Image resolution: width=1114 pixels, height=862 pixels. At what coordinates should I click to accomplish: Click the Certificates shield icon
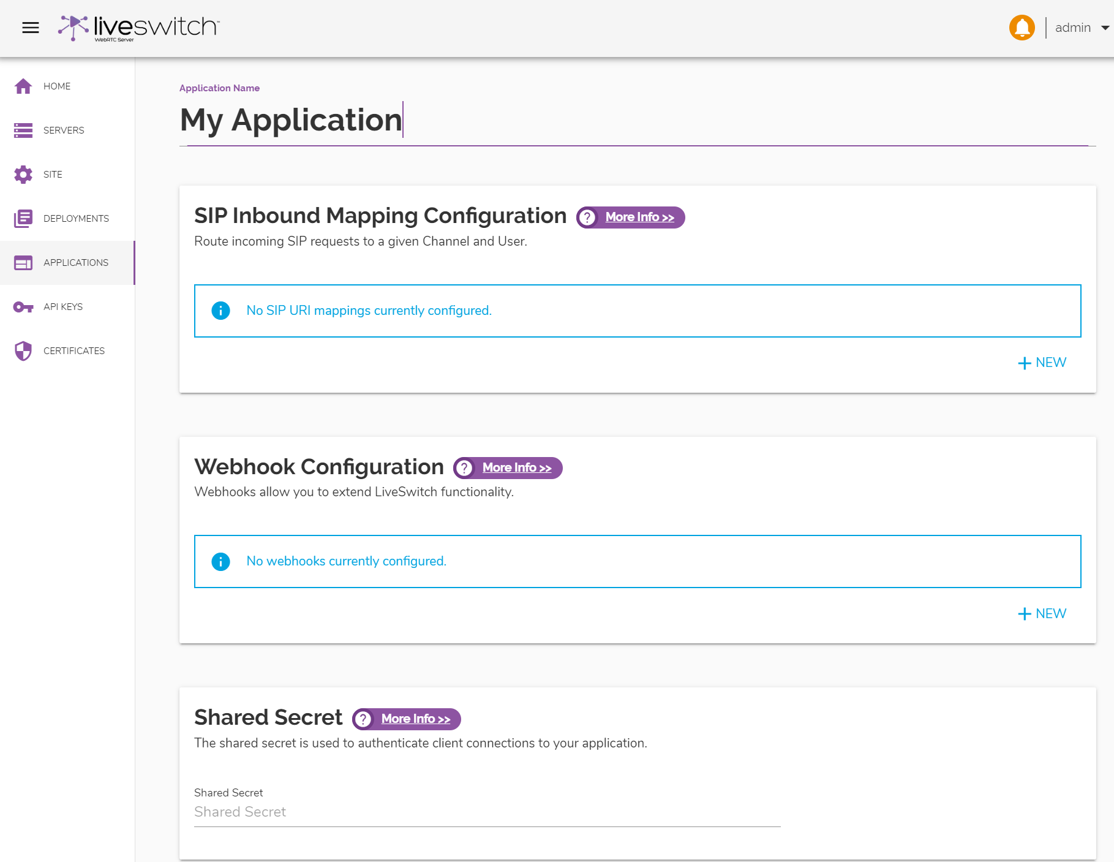click(x=23, y=351)
